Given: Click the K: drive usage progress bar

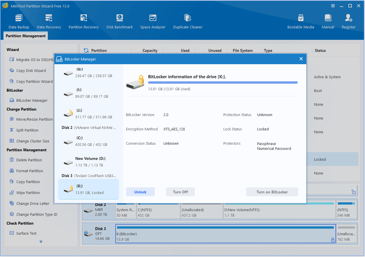Looking at the screenshot, I should tap(223, 83).
